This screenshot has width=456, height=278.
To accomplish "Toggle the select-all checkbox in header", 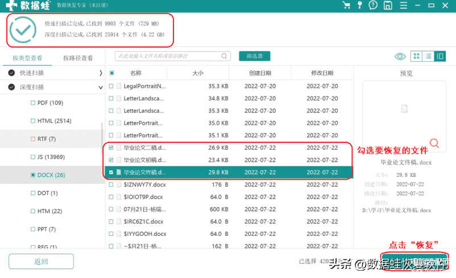I will tap(111, 73).
